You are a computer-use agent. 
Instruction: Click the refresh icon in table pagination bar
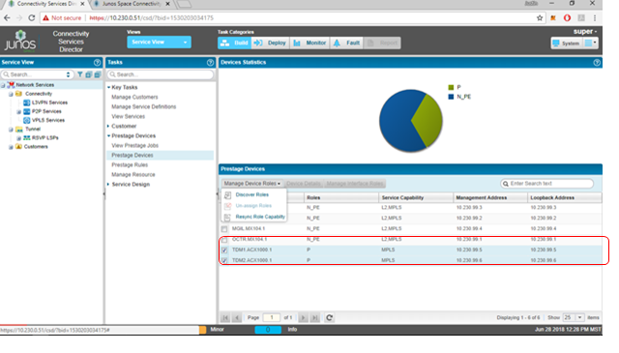pyautogui.click(x=329, y=317)
